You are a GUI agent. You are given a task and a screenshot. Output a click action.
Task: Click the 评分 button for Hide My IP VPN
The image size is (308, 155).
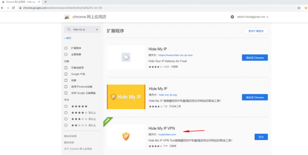pos(261,137)
